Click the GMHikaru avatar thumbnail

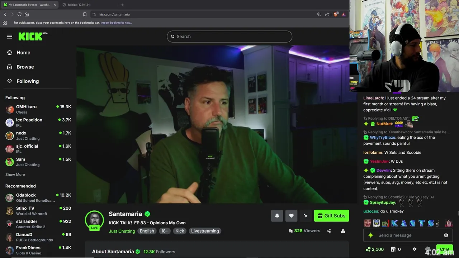[10, 109]
